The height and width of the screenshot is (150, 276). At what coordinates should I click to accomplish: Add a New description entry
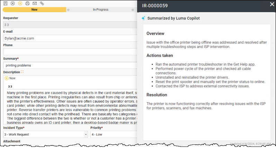(10, 78)
